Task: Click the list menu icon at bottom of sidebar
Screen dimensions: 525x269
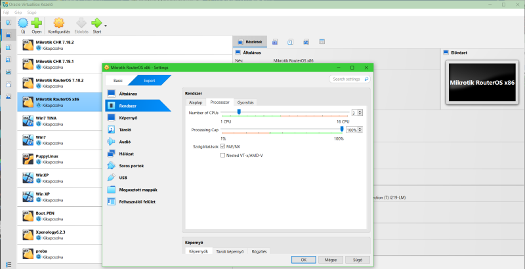Action: tap(9, 264)
